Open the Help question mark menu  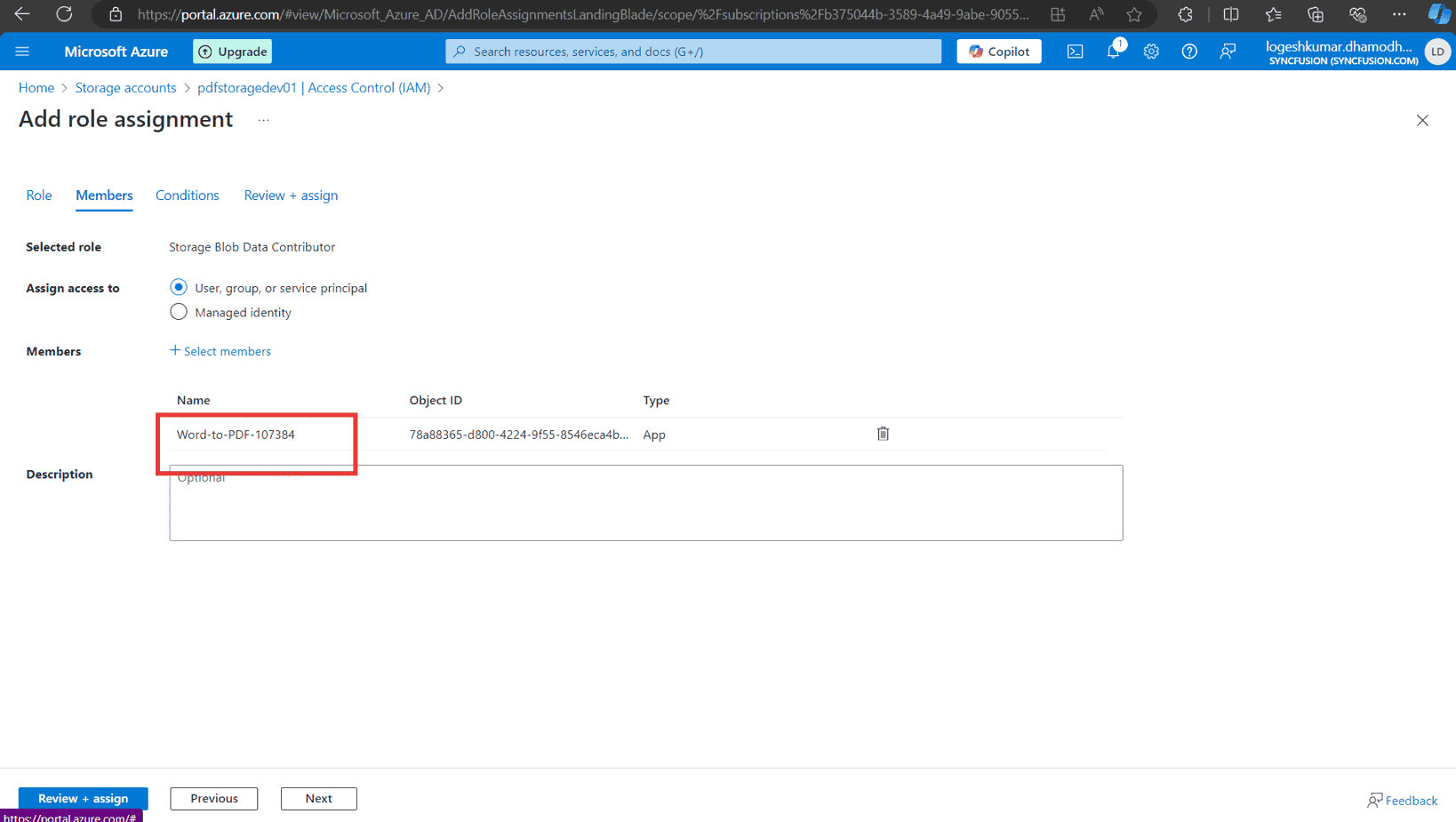(x=1189, y=52)
